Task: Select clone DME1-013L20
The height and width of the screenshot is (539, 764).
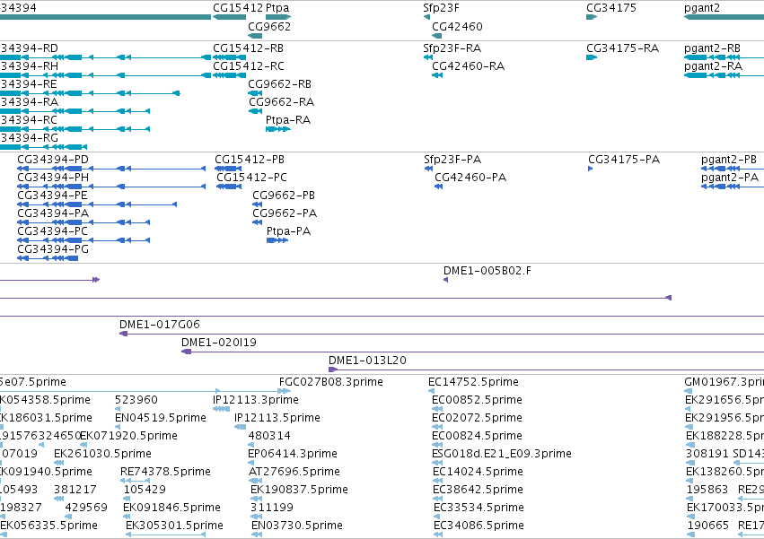Action: [367, 361]
